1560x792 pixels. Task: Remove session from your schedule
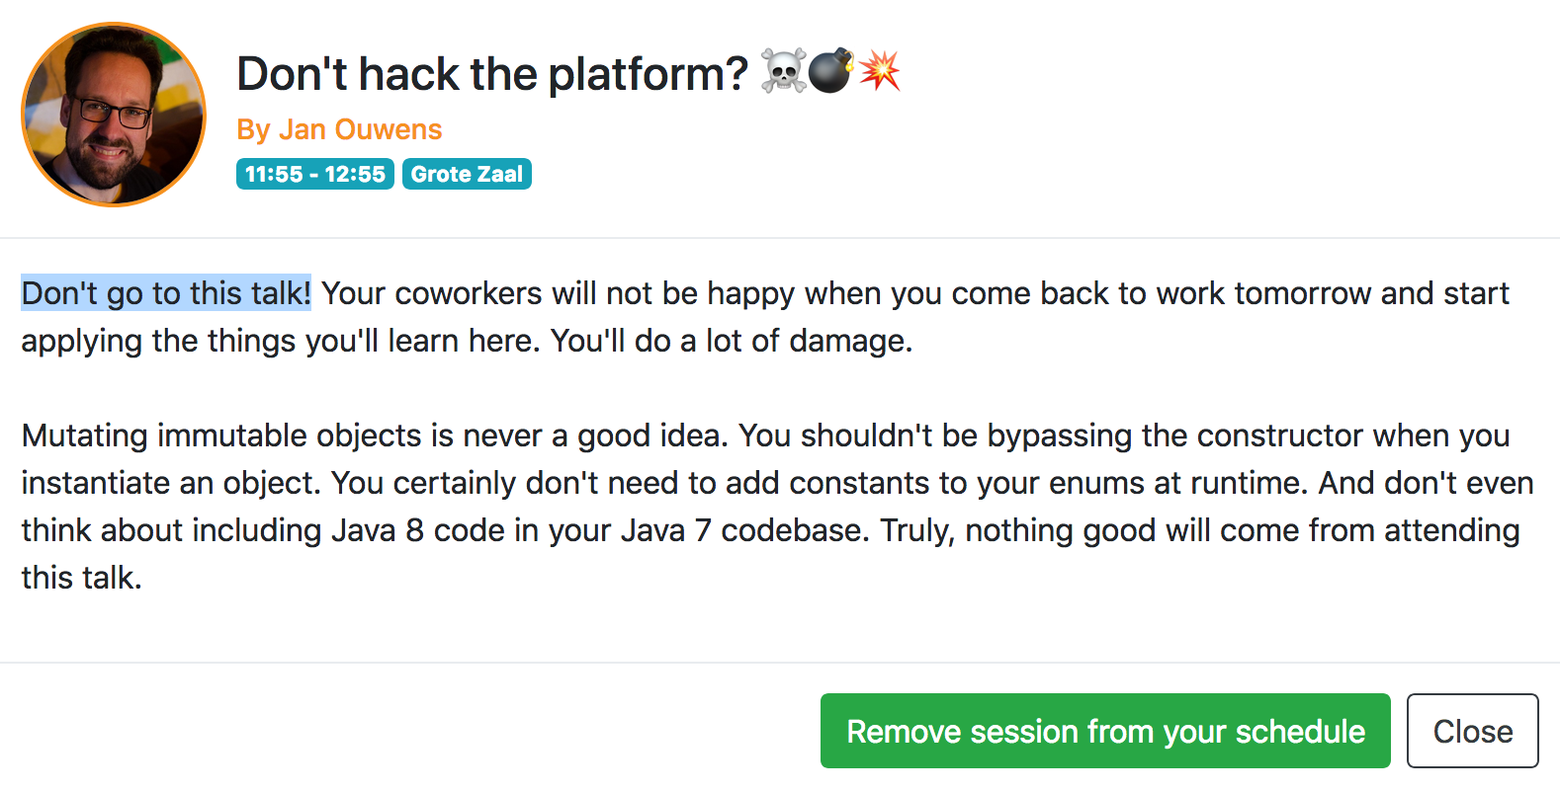(1105, 731)
